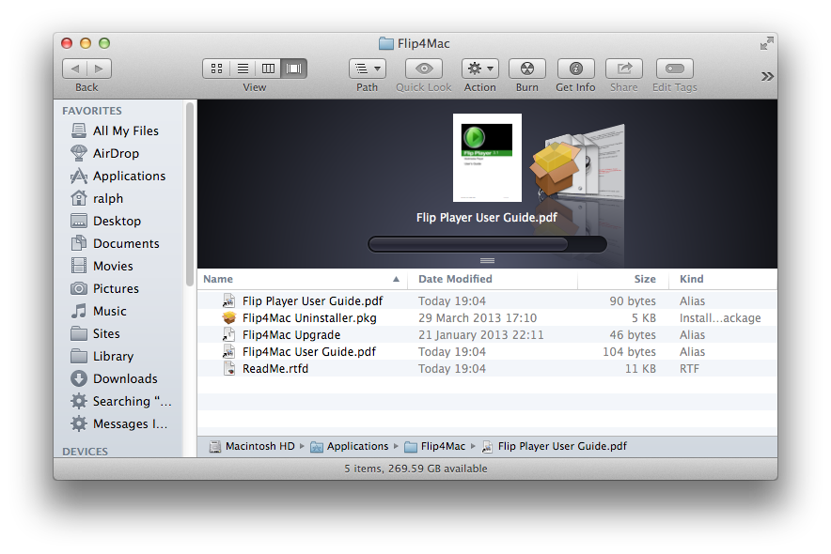The width and height of the screenshot is (831, 554).
Task: Open Documents in the sidebar
Action: pyautogui.click(x=115, y=243)
